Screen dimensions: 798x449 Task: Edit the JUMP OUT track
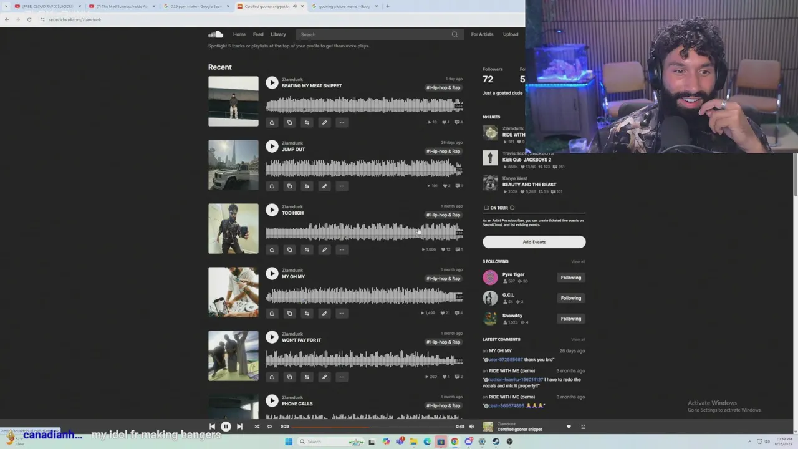click(x=324, y=186)
